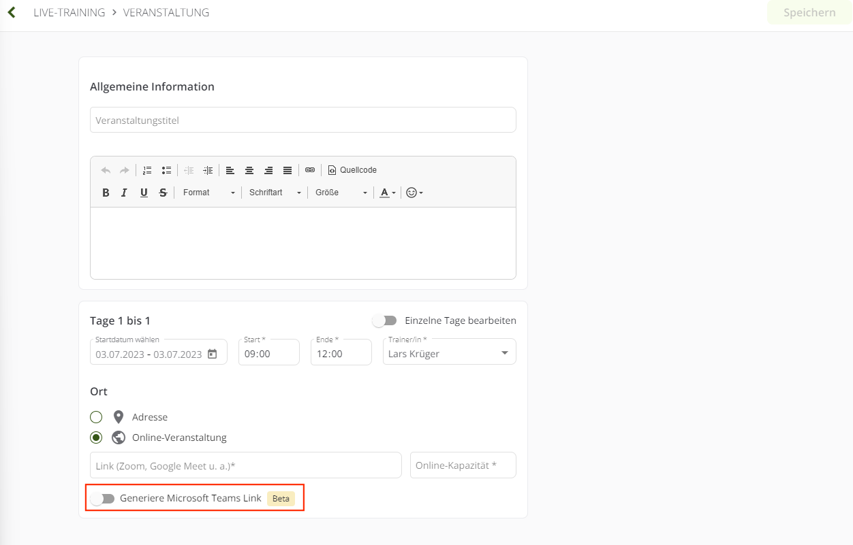Click the Speichern button
853x545 pixels.
(809, 12)
